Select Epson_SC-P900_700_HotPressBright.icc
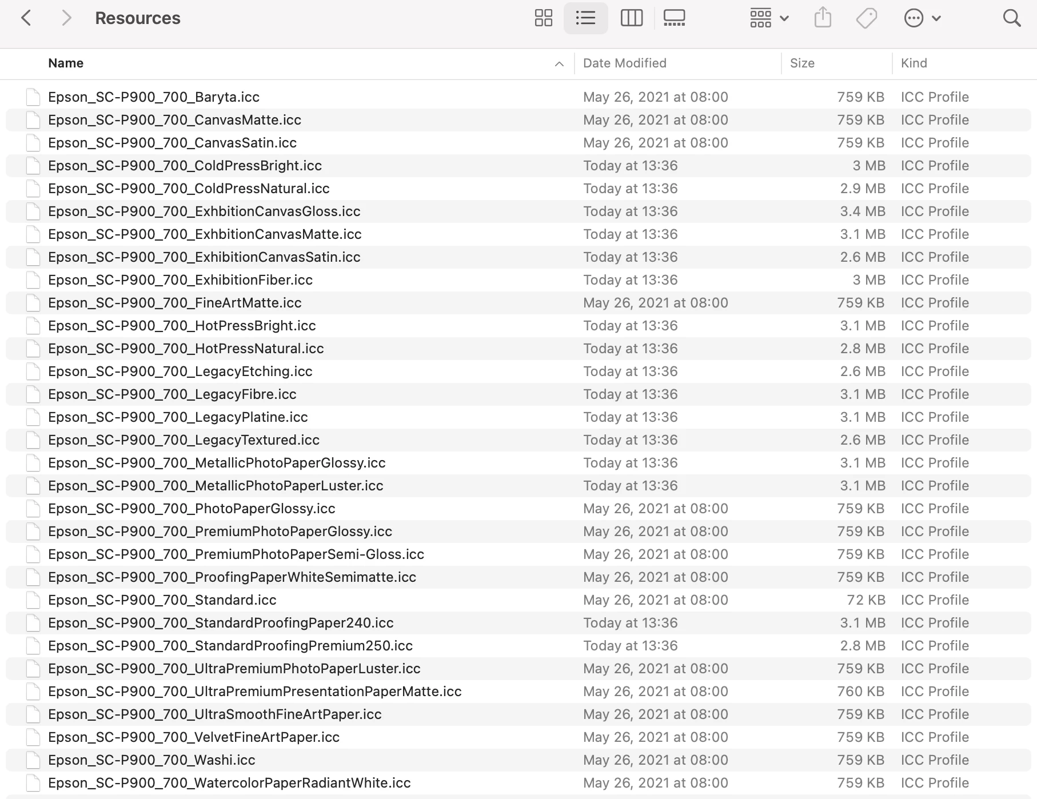The image size is (1037, 799). tap(518, 326)
